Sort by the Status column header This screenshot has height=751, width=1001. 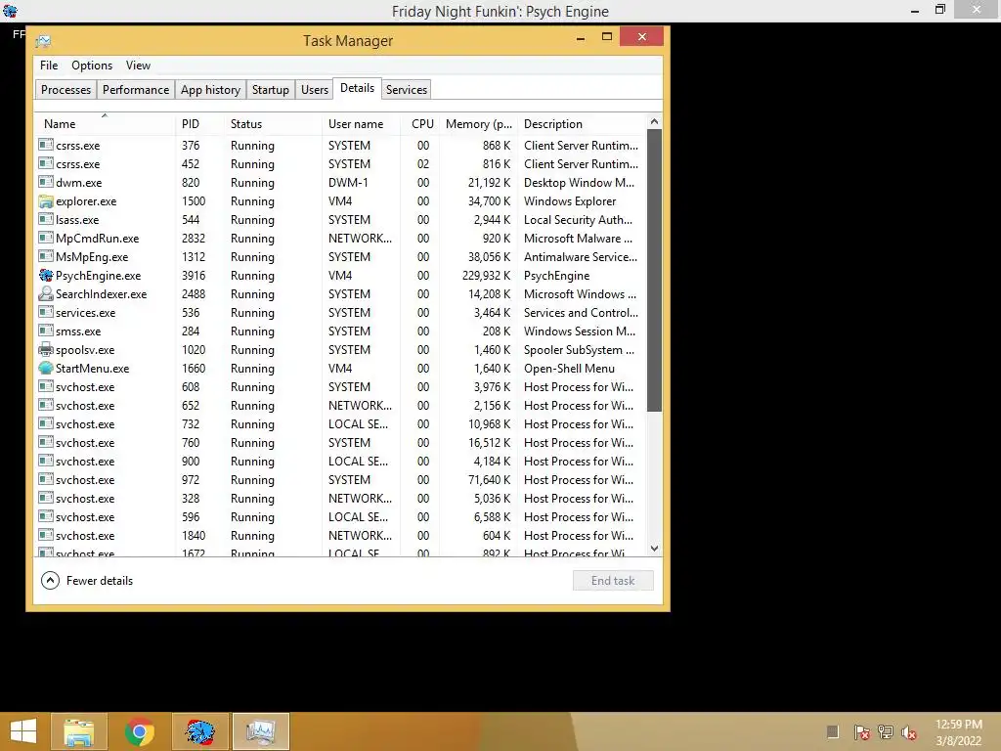click(274, 124)
